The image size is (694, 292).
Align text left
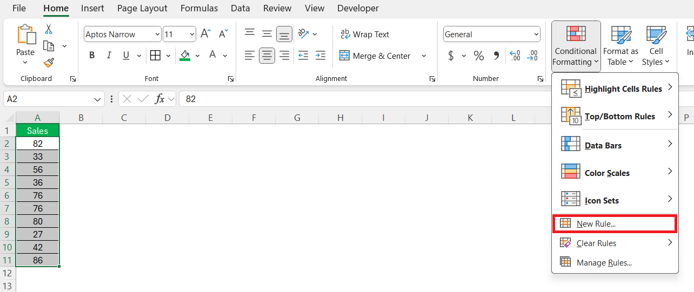250,55
